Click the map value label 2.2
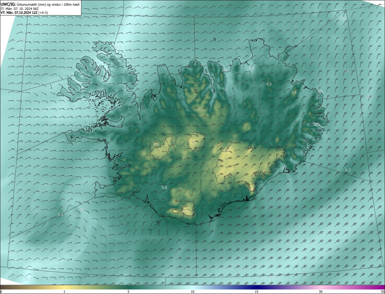Screen dimensions: 385x294 [156, 143]
